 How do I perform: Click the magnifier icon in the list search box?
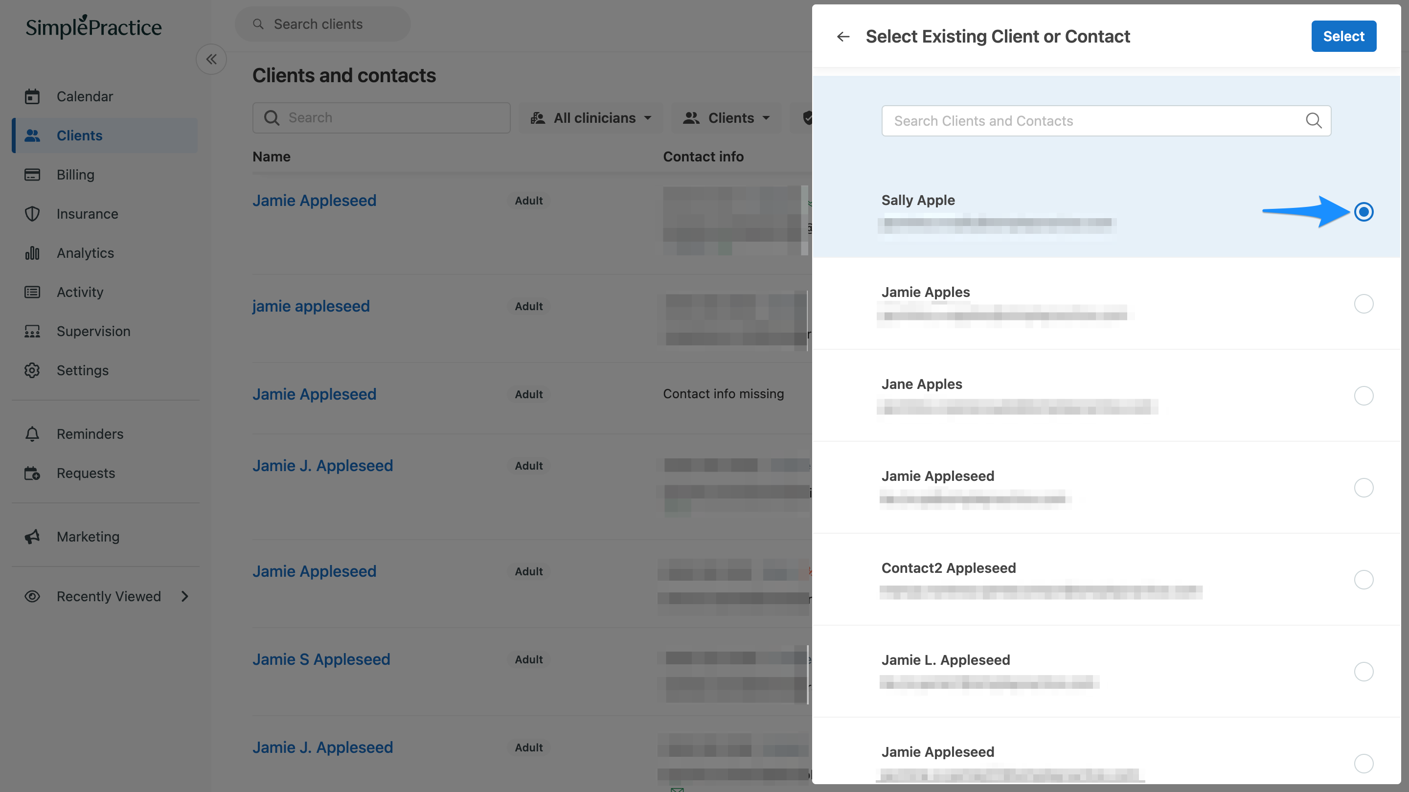pyautogui.click(x=272, y=117)
